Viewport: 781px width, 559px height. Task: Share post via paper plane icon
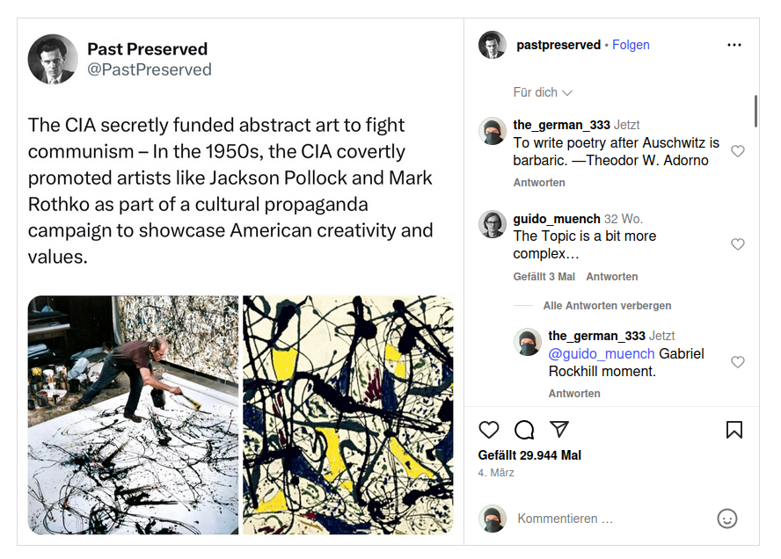pyautogui.click(x=559, y=430)
